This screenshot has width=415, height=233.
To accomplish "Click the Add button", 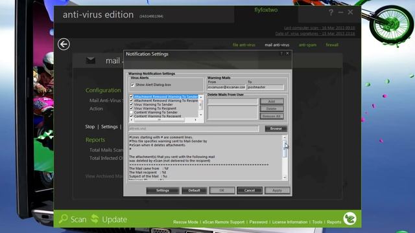I will point(272,102).
